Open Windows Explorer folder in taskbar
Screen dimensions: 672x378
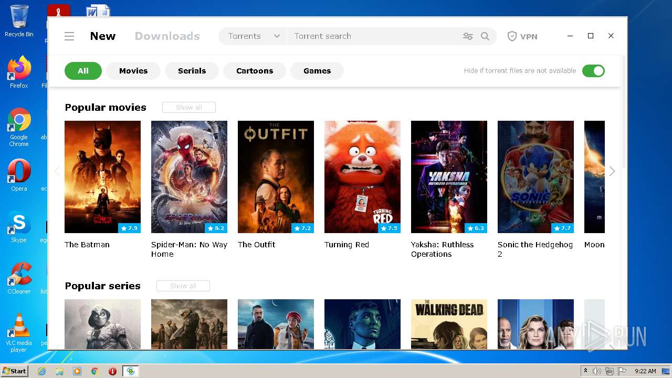59,371
